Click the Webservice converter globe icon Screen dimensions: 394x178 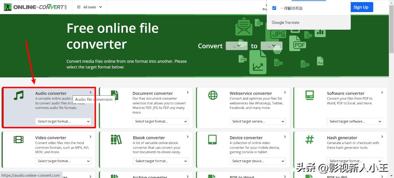(213, 95)
